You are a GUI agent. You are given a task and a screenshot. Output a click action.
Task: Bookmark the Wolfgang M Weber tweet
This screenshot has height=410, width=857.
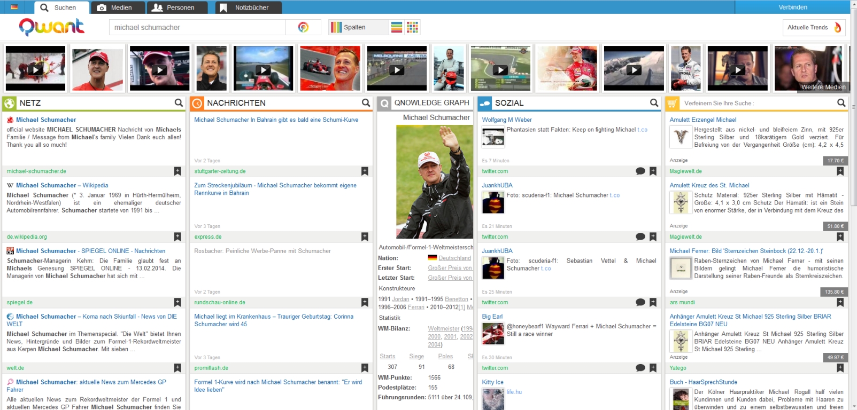653,171
